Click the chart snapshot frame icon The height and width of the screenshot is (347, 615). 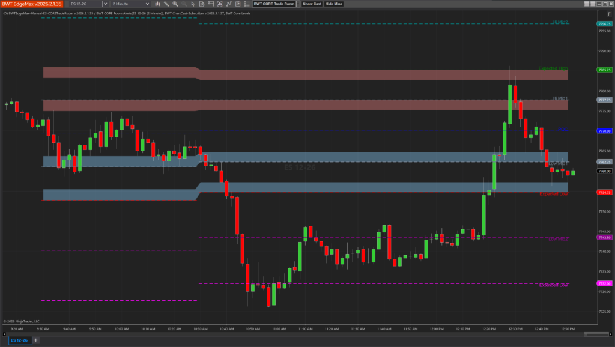220,4
